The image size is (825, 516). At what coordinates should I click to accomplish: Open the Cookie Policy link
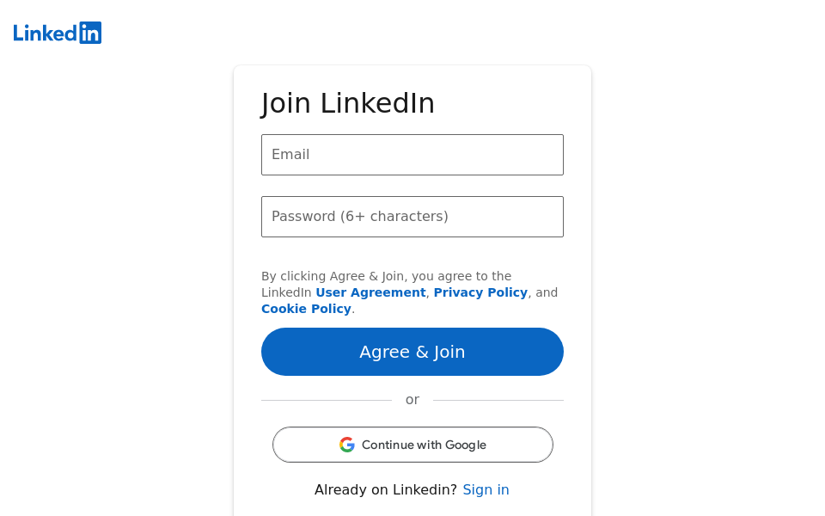click(306, 309)
